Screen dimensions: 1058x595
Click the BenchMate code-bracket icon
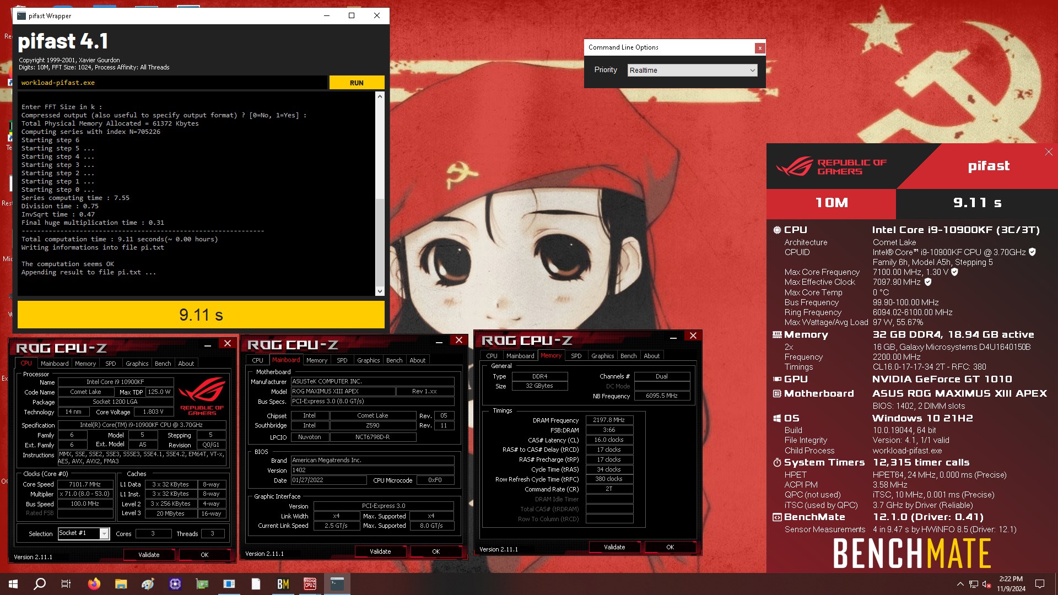click(x=777, y=517)
